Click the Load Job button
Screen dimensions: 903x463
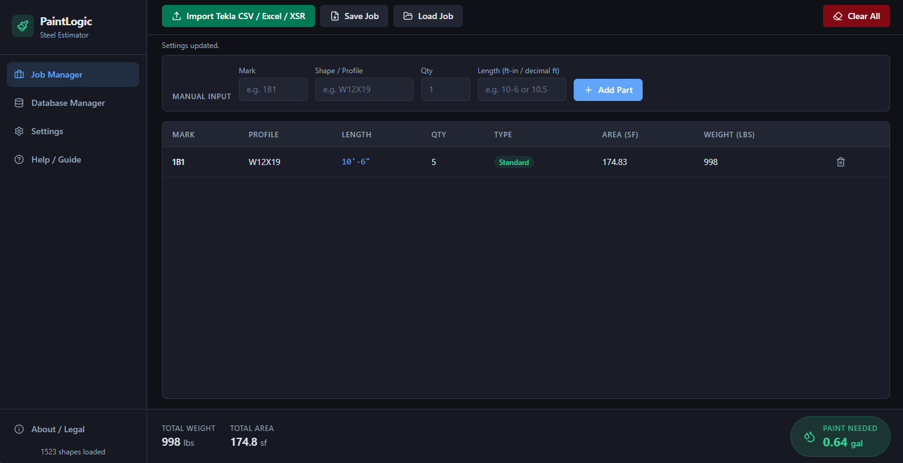428,16
